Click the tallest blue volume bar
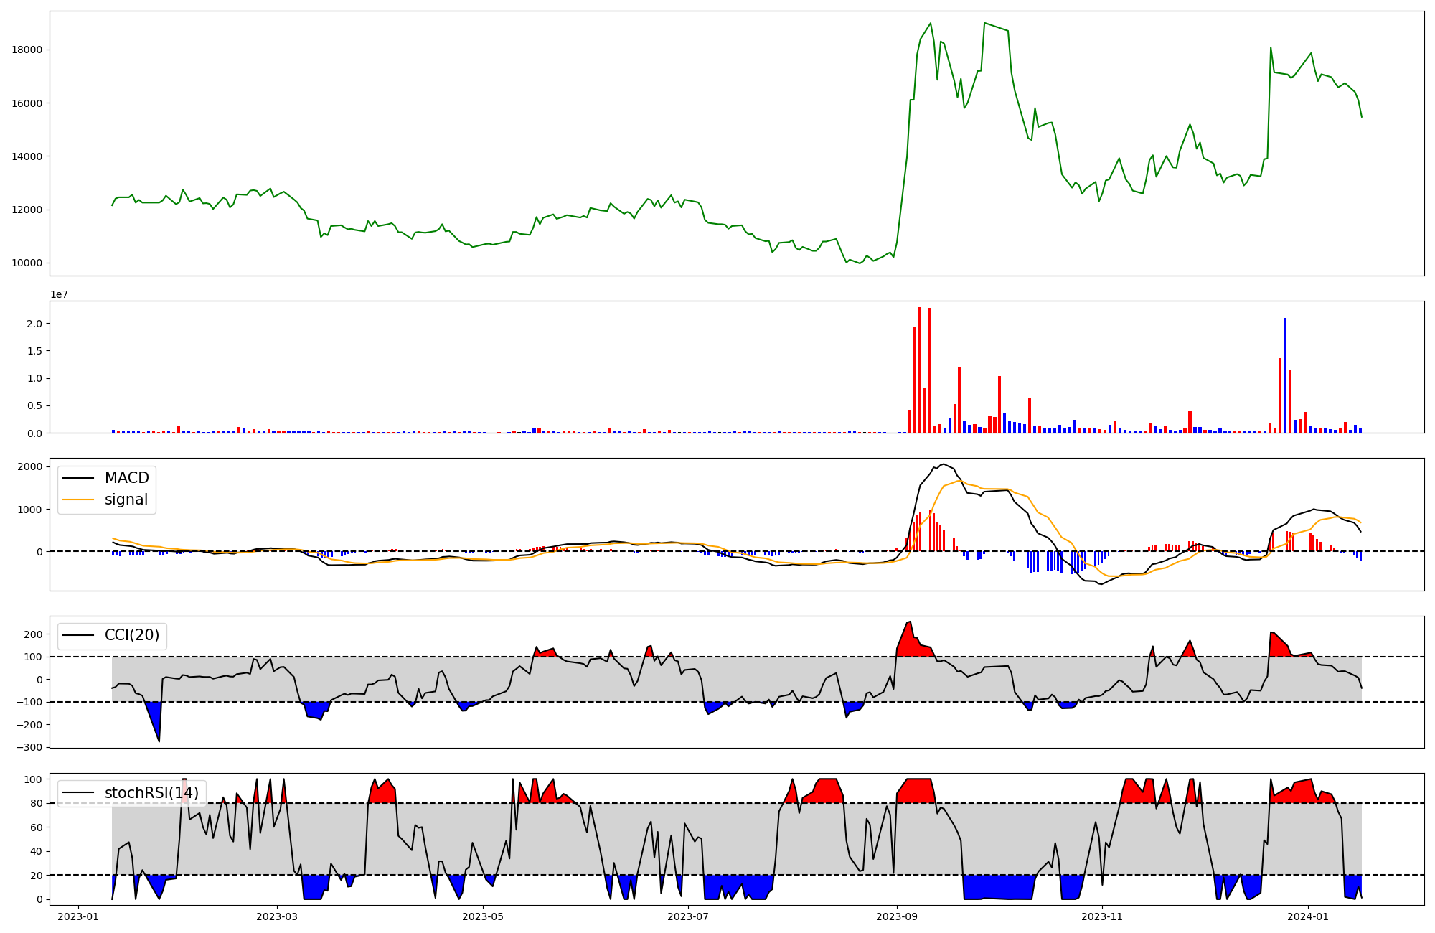Screen dimensions: 1435x933 pyautogui.click(x=1285, y=373)
